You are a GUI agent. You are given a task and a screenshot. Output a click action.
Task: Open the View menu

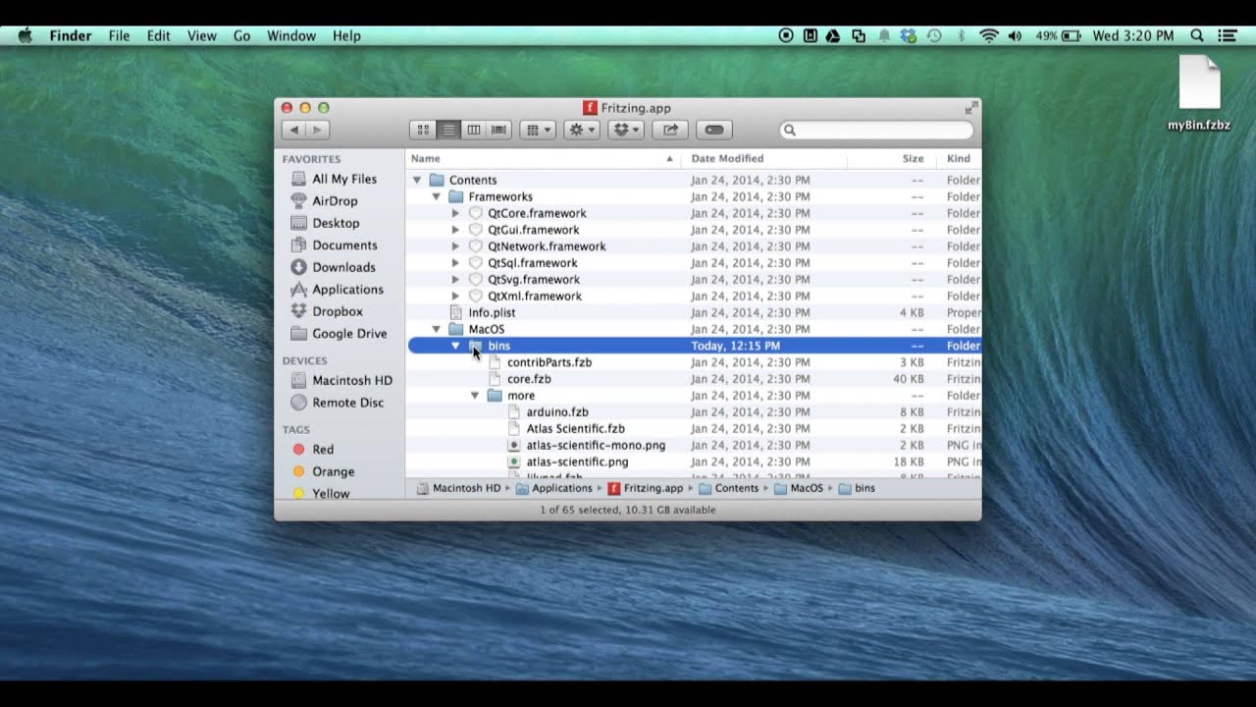(x=202, y=35)
